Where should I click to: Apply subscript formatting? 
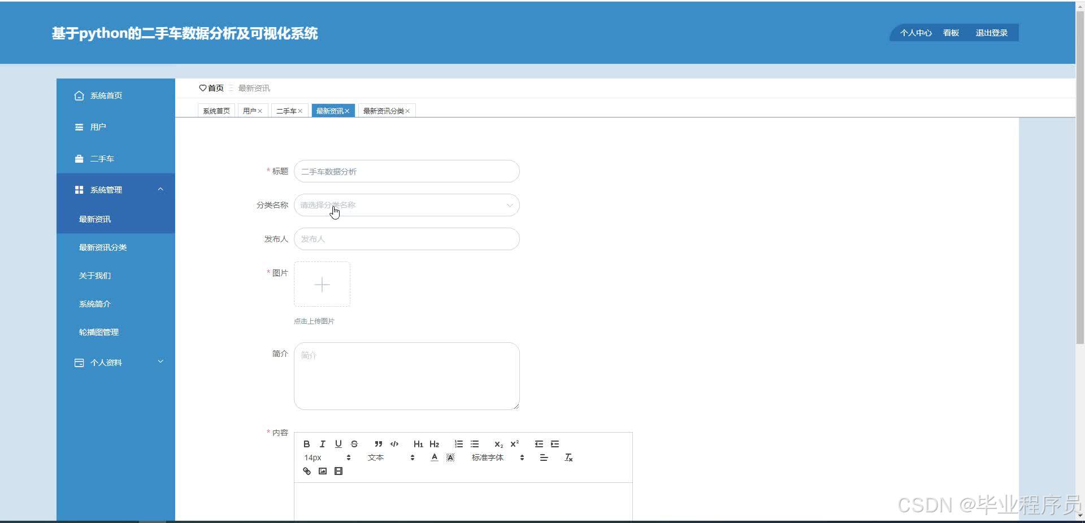498,444
